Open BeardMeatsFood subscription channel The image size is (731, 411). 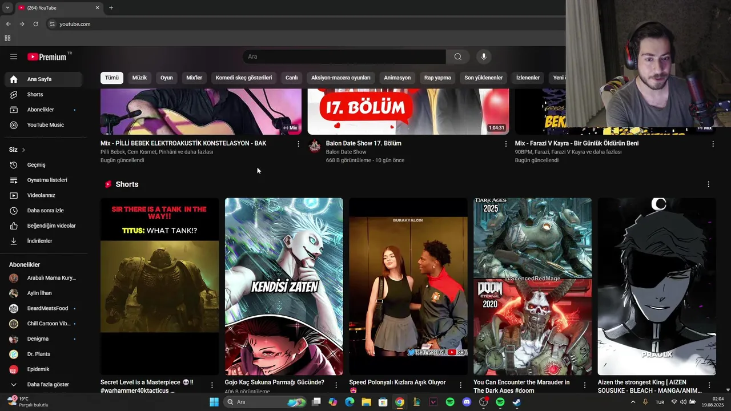click(x=44, y=308)
